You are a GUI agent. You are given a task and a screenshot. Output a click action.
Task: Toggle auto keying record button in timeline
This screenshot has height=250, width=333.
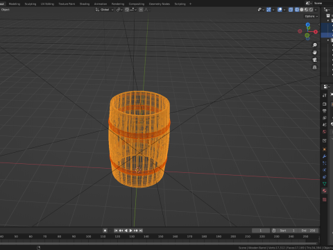tap(105, 231)
